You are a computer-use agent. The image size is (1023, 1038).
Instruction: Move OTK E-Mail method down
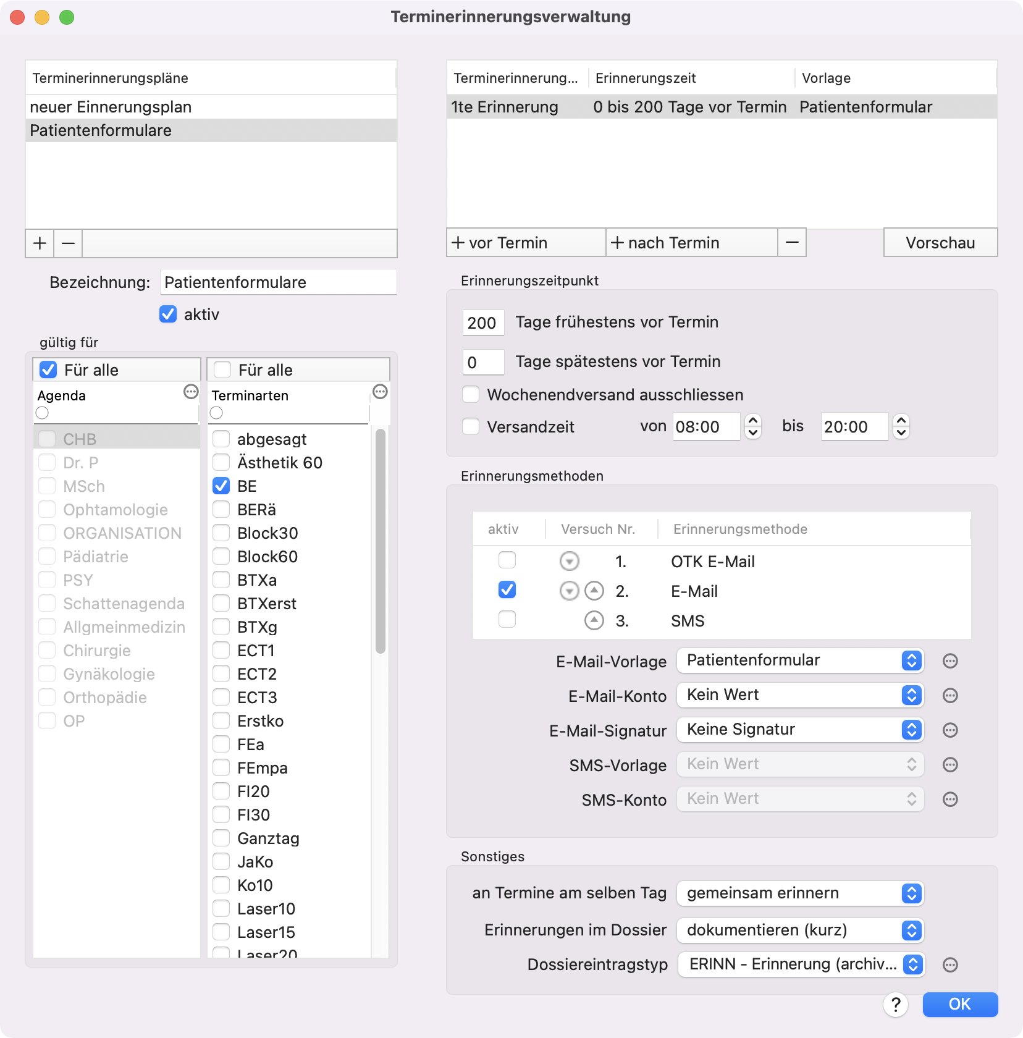coord(569,561)
